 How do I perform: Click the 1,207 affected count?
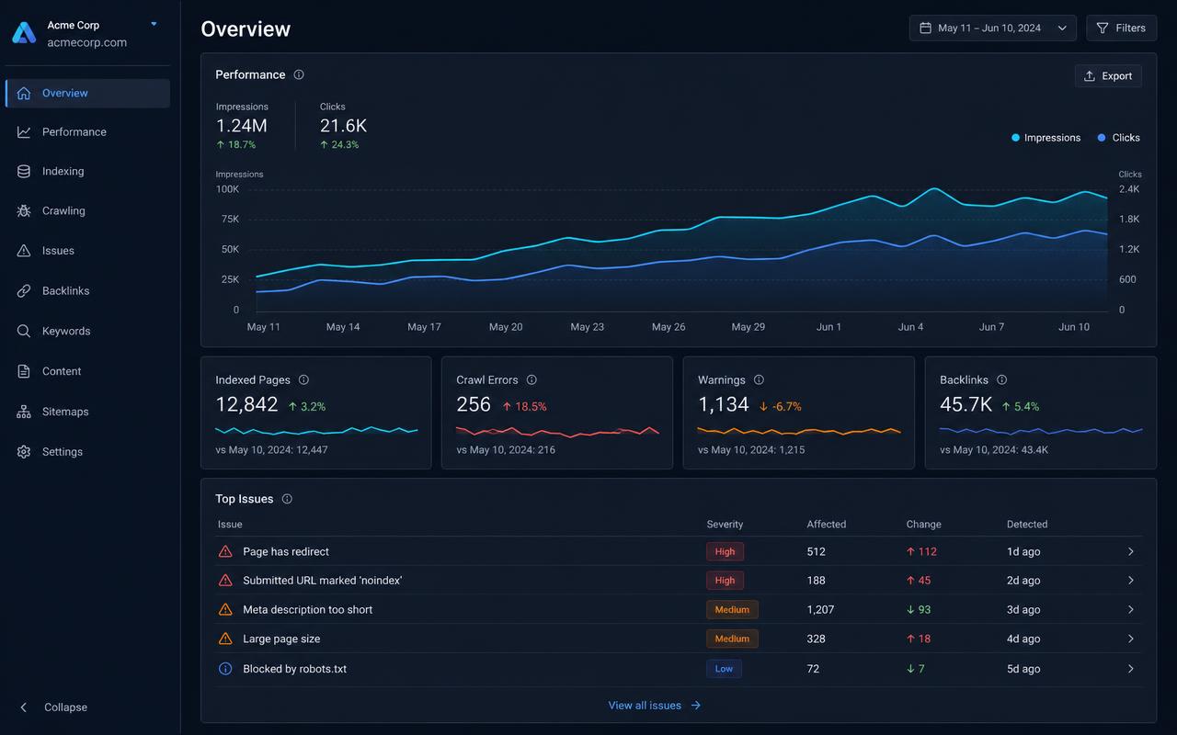(820, 610)
